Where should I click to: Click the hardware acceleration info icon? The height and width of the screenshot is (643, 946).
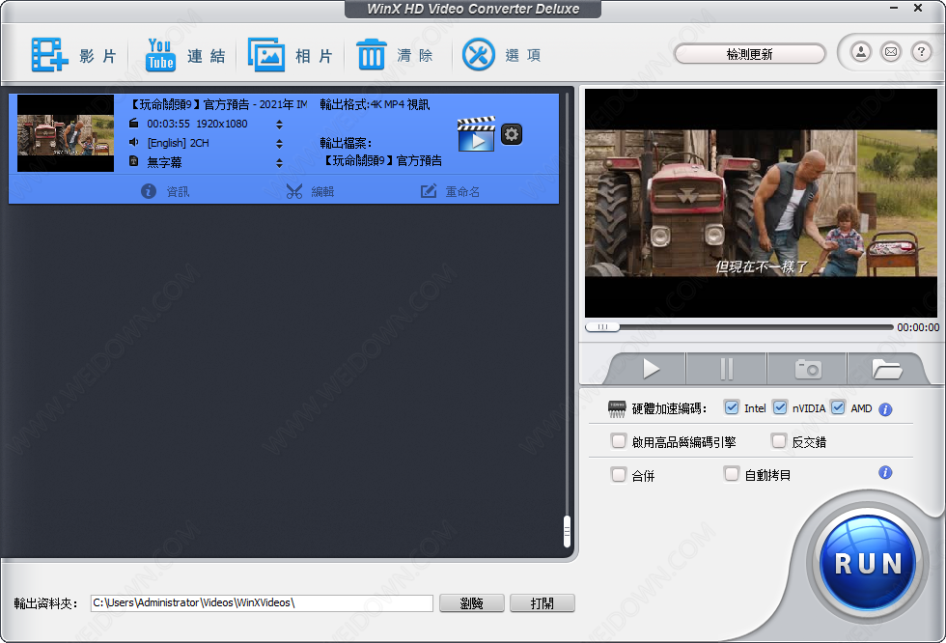885,409
